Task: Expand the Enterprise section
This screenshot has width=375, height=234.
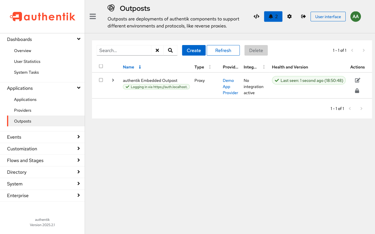Action: coord(42,195)
